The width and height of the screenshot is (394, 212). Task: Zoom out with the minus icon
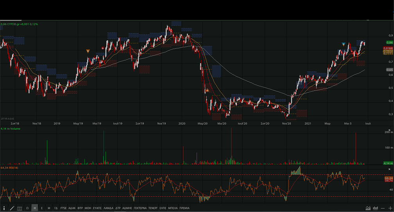click(383, 208)
